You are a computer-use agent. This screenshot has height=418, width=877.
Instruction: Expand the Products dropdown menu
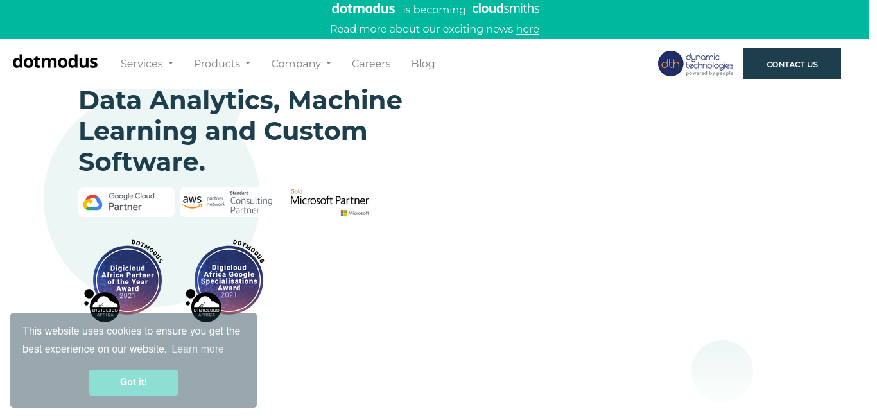[x=222, y=64]
